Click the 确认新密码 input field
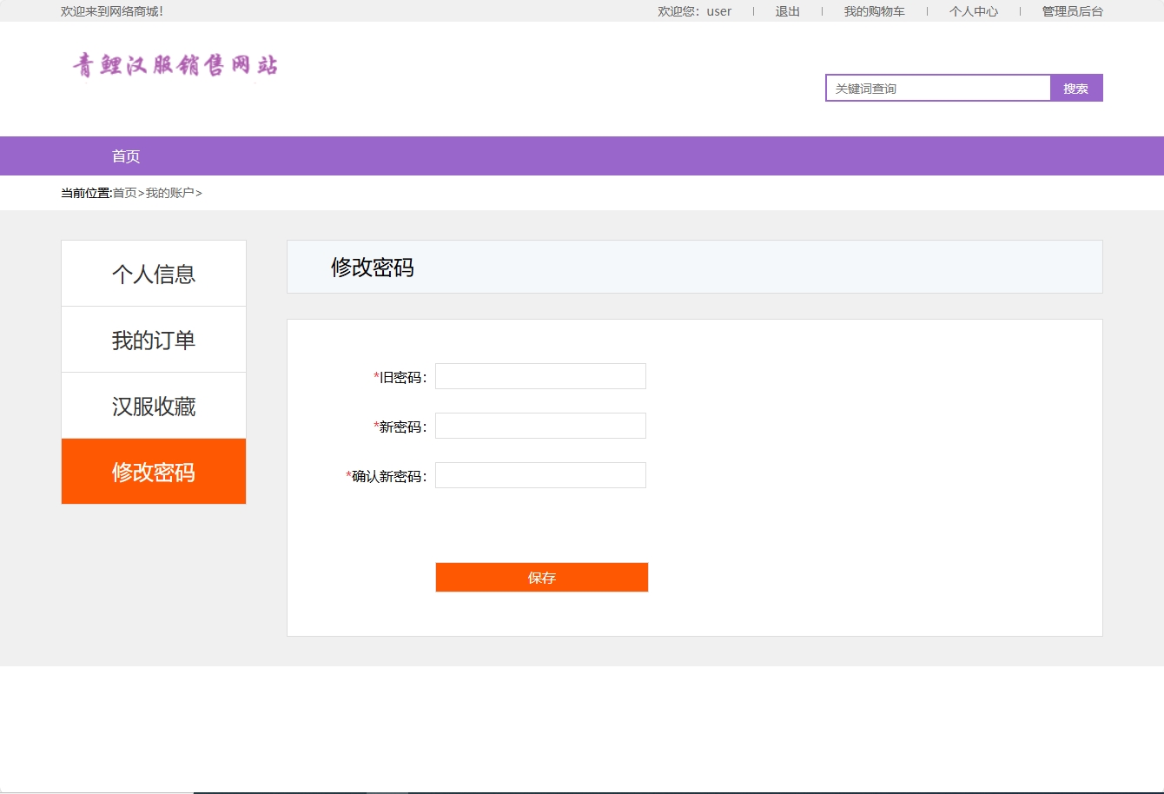Image resolution: width=1164 pixels, height=794 pixels. [x=540, y=474]
